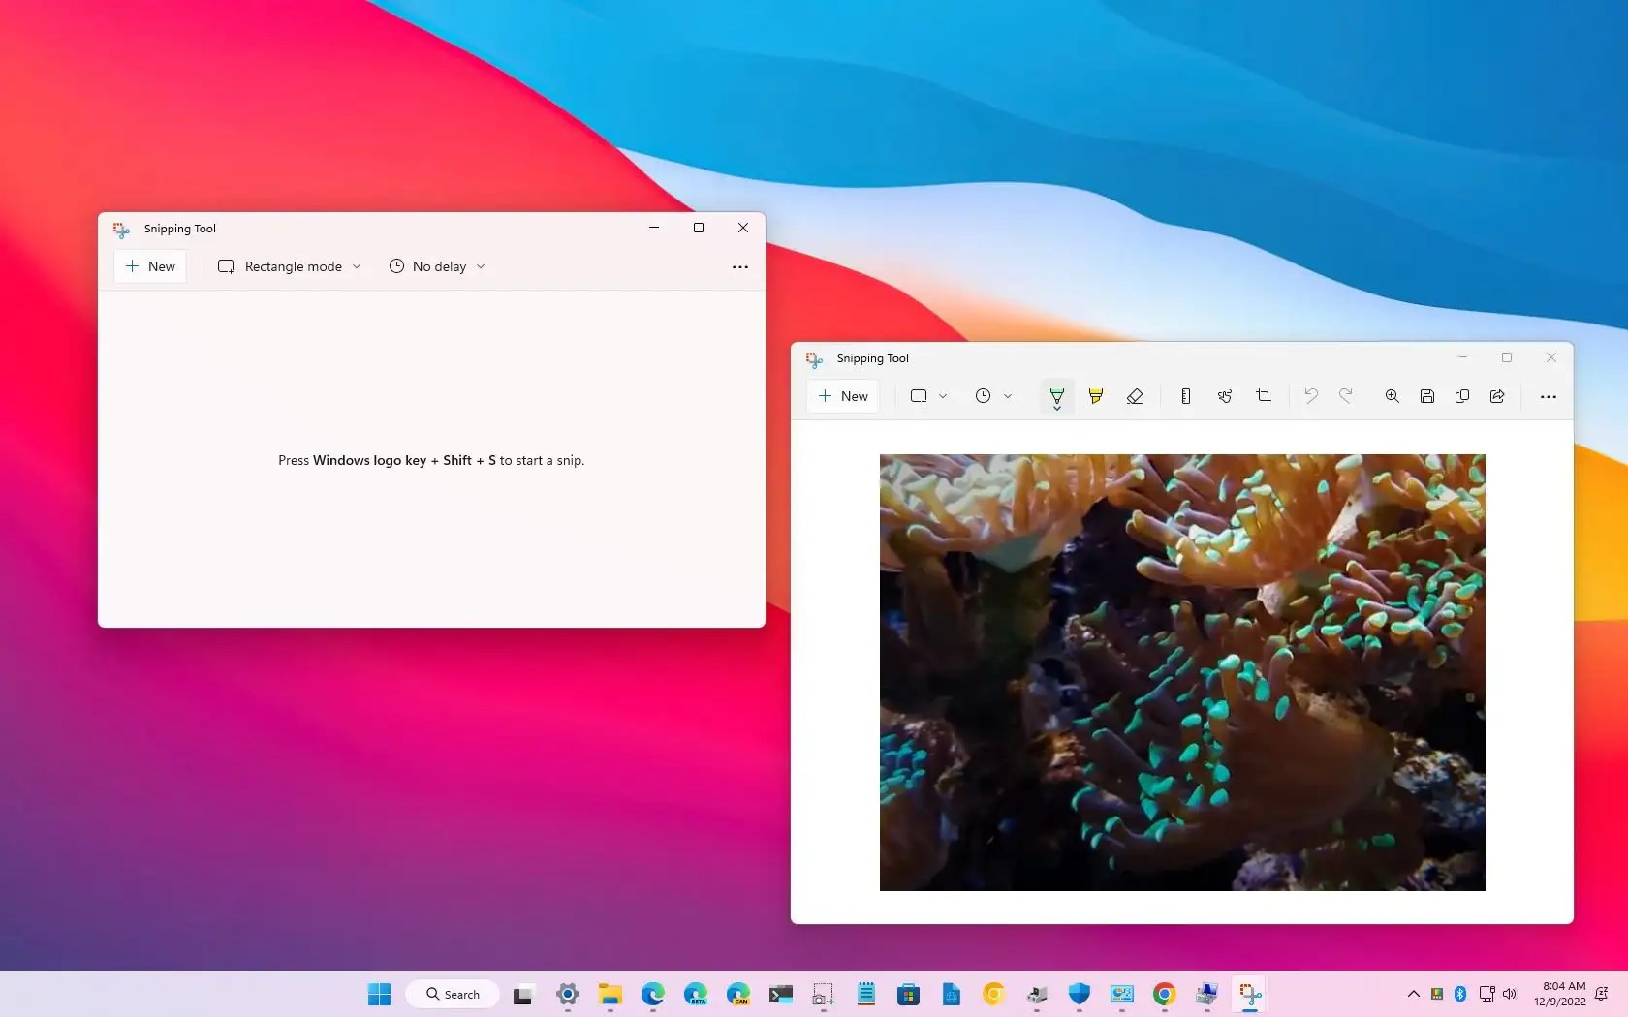Viewport: 1628px width, 1017px height.
Task: Copy the snip to clipboard
Action: [1462, 396]
